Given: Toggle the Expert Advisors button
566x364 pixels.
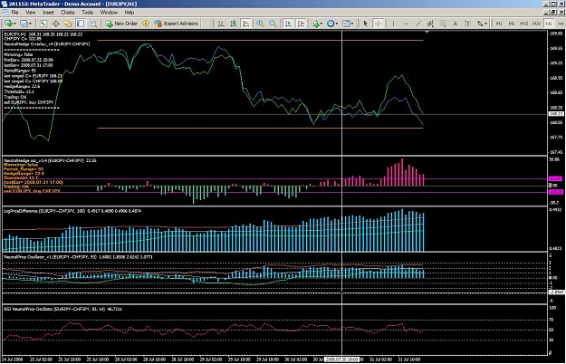Looking at the screenshot, I should click(x=176, y=24).
